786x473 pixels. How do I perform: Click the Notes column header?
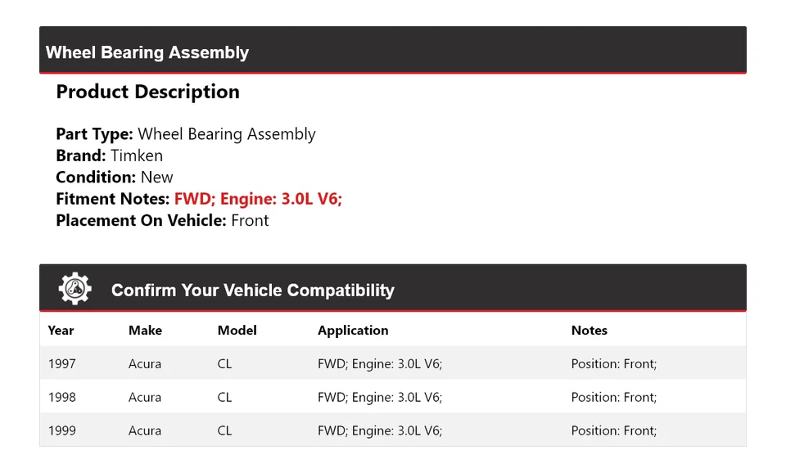[x=589, y=331]
